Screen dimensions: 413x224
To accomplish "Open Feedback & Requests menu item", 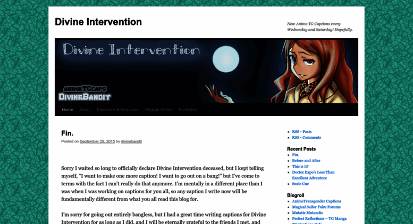I will tap(117, 110).
